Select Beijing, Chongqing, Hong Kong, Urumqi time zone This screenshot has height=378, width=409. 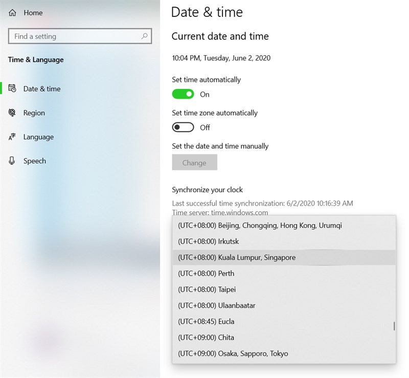click(284, 225)
